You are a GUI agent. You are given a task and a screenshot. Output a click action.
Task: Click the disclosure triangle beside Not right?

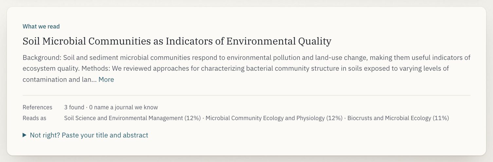pyautogui.click(x=25, y=135)
